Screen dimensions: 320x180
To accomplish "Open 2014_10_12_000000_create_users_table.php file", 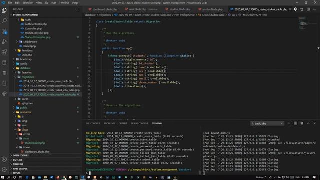I will coord(48,81).
